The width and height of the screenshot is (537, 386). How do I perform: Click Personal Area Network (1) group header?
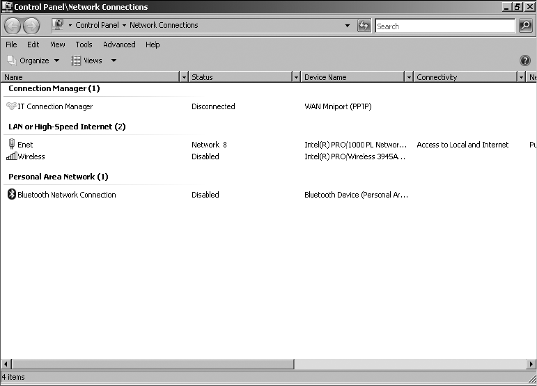click(x=59, y=177)
